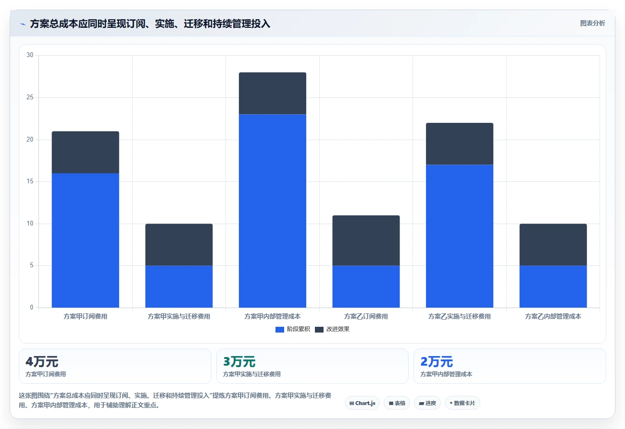Click dark bar segment of 方案乙内部管理成本
The image size is (625, 429).
553,245
